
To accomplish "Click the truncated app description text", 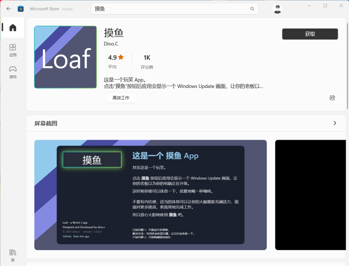I will 184,83.
